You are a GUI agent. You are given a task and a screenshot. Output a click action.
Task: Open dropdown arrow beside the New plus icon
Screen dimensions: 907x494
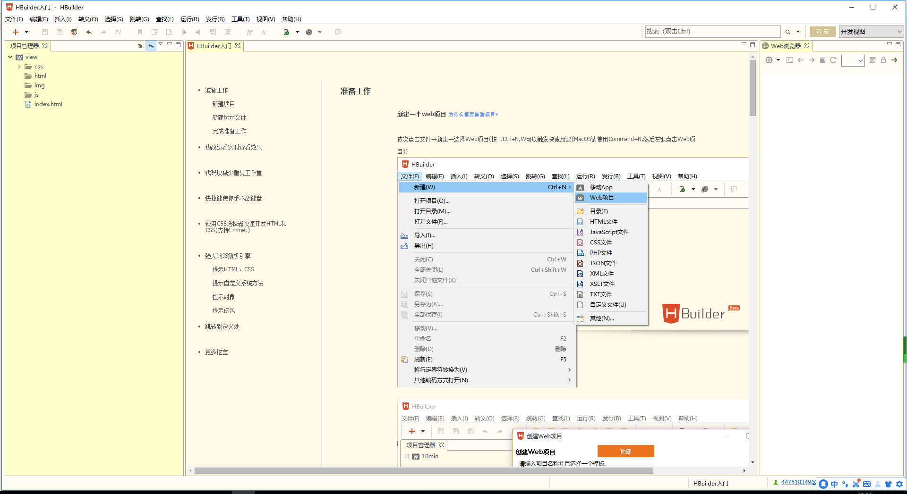(x=26, y=32)
